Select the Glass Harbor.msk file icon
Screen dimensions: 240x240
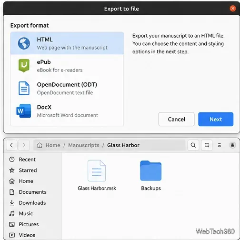coord(97,170)
